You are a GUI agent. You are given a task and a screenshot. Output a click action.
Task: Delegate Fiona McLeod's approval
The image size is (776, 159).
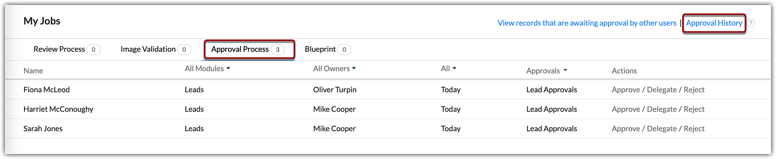(x=662, y=90)
